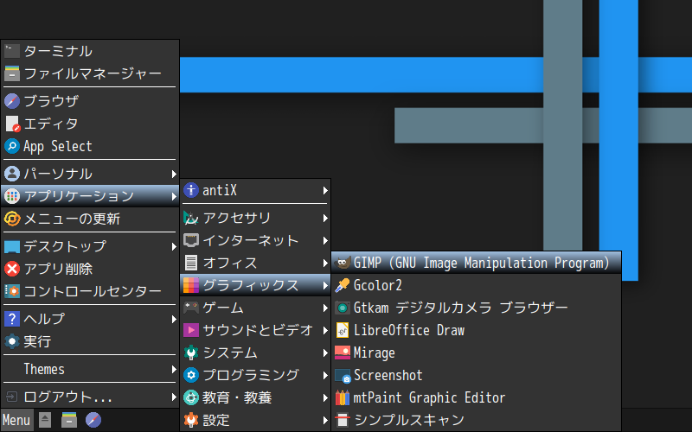
Task: Click the terminal icon beside ターミナル
Action: coord(12,51)
